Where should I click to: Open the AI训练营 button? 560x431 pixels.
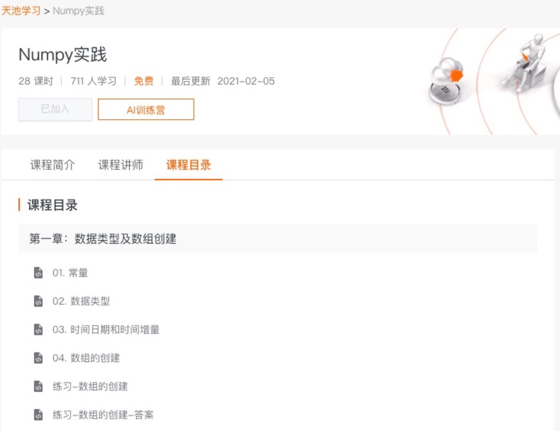(146, 110)
